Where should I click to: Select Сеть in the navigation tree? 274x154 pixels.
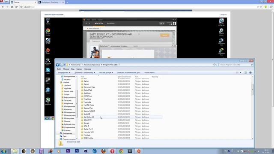pyautogui.click(x=65, y=136)
